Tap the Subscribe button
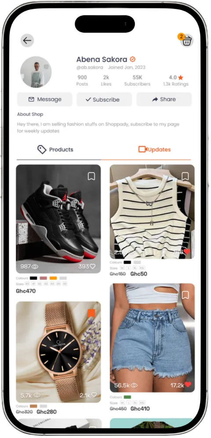The height and width of the screenshot is (438, 211). pyautogui.click(x=104, y=100)
